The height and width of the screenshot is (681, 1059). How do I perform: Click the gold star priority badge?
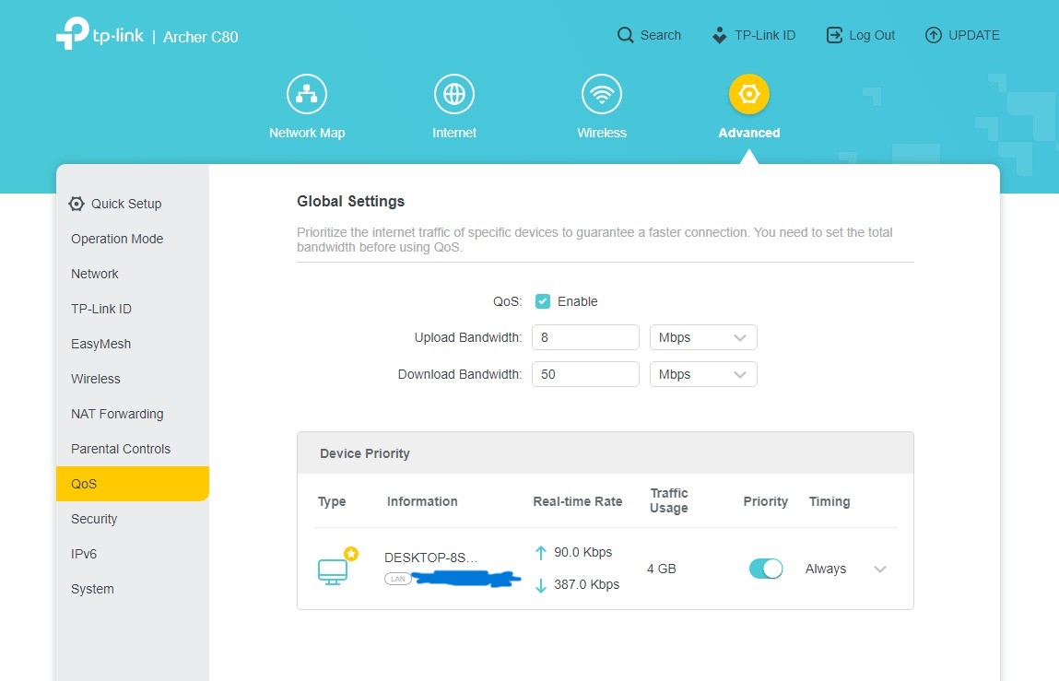click(351, 554)
